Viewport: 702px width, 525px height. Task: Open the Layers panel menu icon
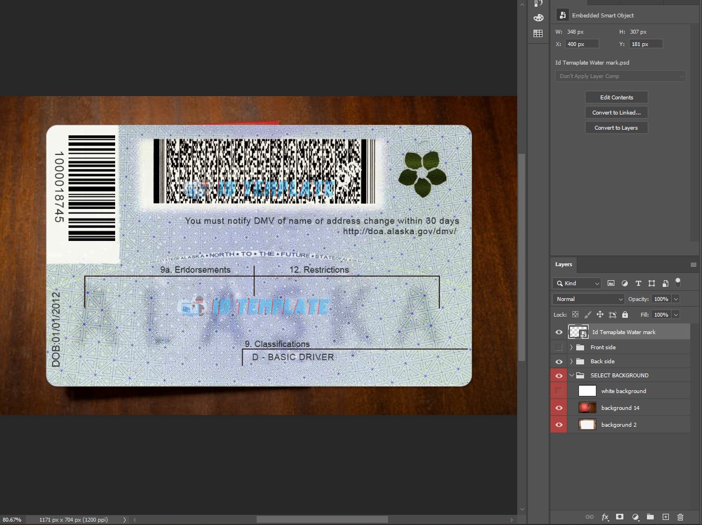click(x=694, y=264)
